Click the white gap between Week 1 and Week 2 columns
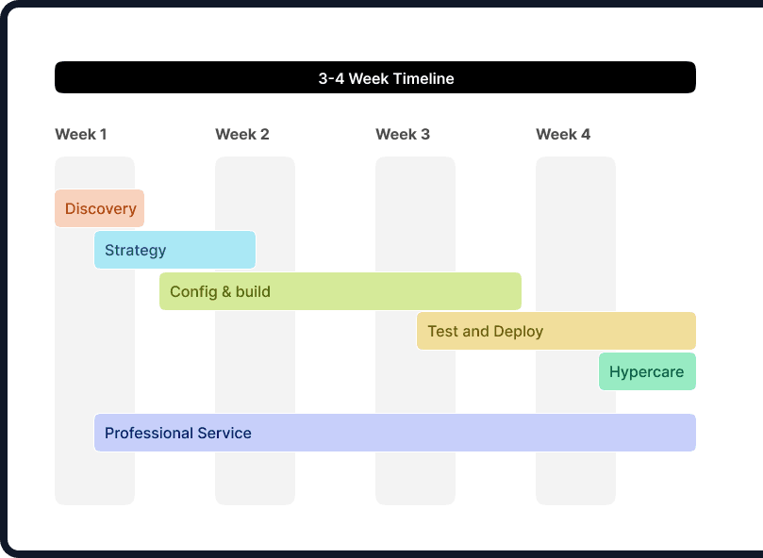 point(174,481)
